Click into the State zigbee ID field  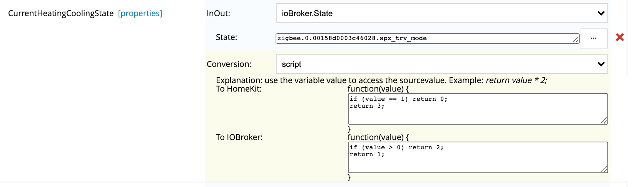pyautogui.click(x=428, y=38)
